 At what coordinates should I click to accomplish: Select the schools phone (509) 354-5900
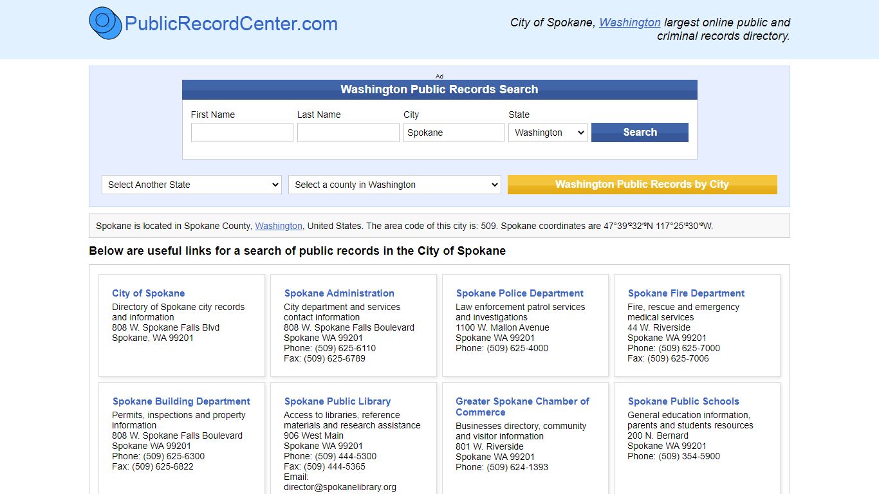689,456
